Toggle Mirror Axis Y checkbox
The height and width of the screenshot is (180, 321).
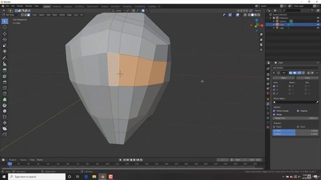[274, 90]
